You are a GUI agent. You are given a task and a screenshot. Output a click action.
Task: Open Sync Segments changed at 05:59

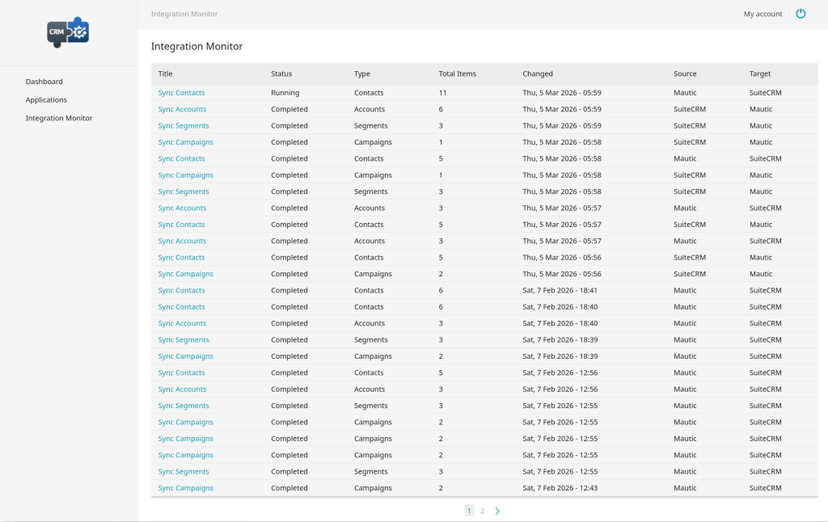(184, 126)
